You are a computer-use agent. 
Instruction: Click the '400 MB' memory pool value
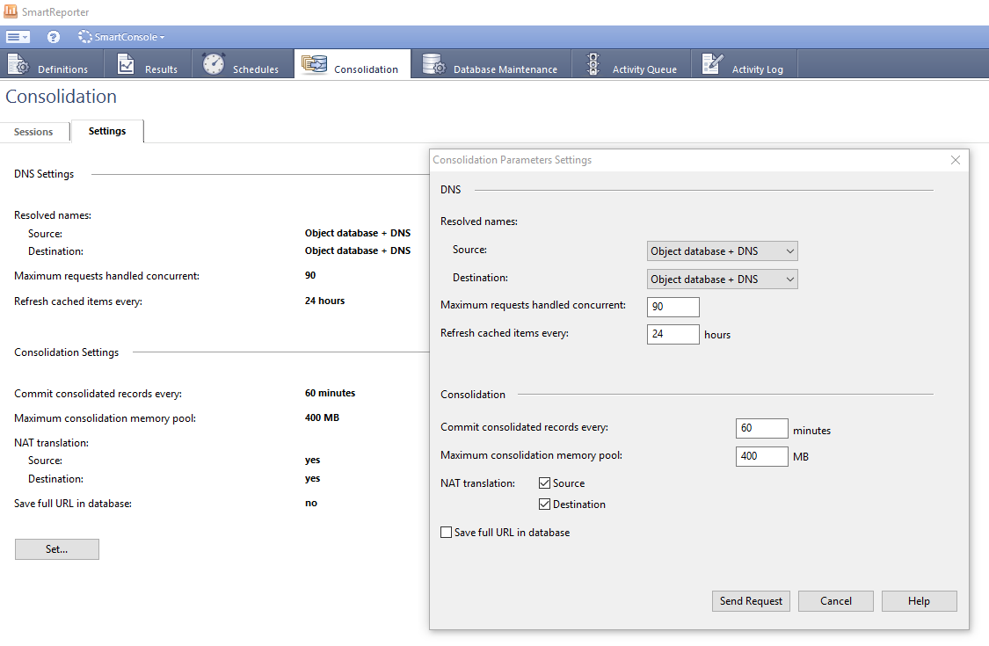(323, 417)
